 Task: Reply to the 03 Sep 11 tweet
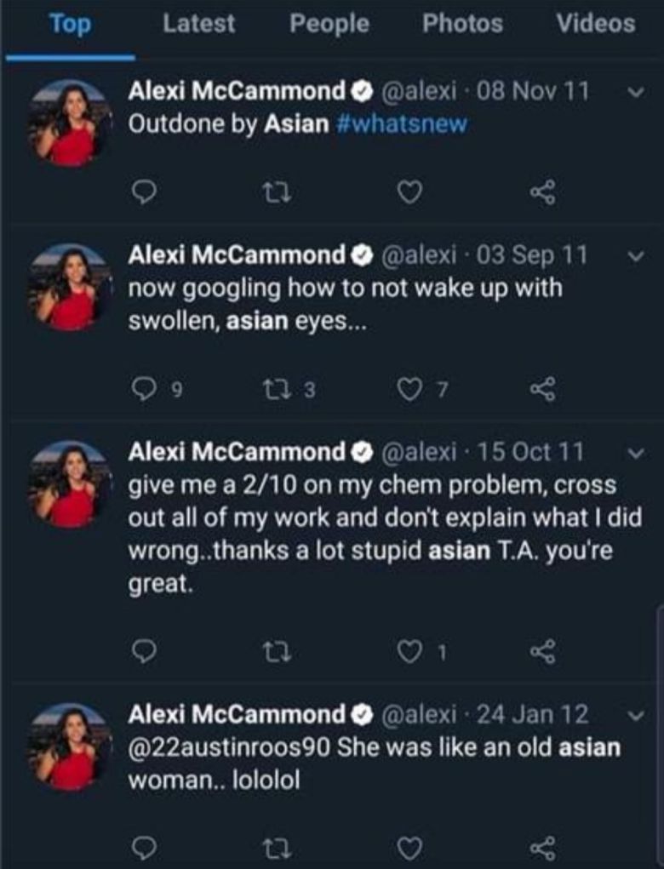pyautogui.click(x=146, y=390)
